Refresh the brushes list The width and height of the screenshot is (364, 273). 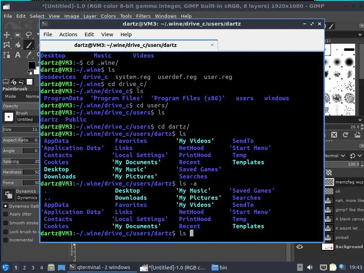click(x=346, y=135)
